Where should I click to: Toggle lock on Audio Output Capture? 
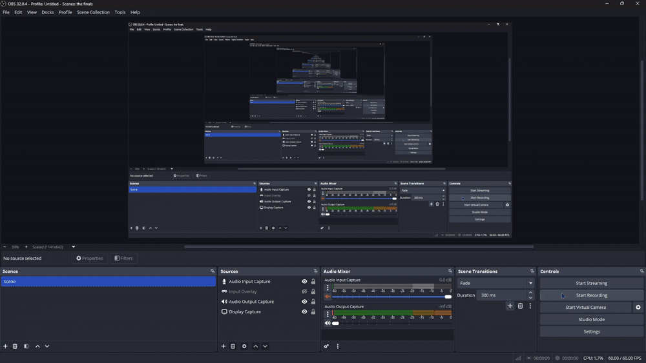tap(313, 302)
